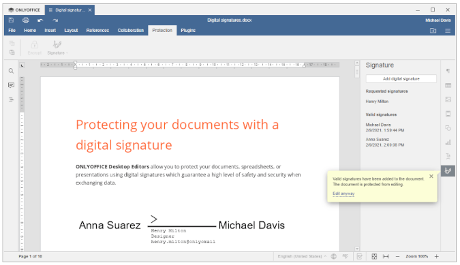Click the Michael Davis user name

pos(438,20)
